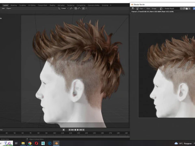Open the Texture Paint workspace tab
The image size is (195, 146).
click(x=43, y=5)
